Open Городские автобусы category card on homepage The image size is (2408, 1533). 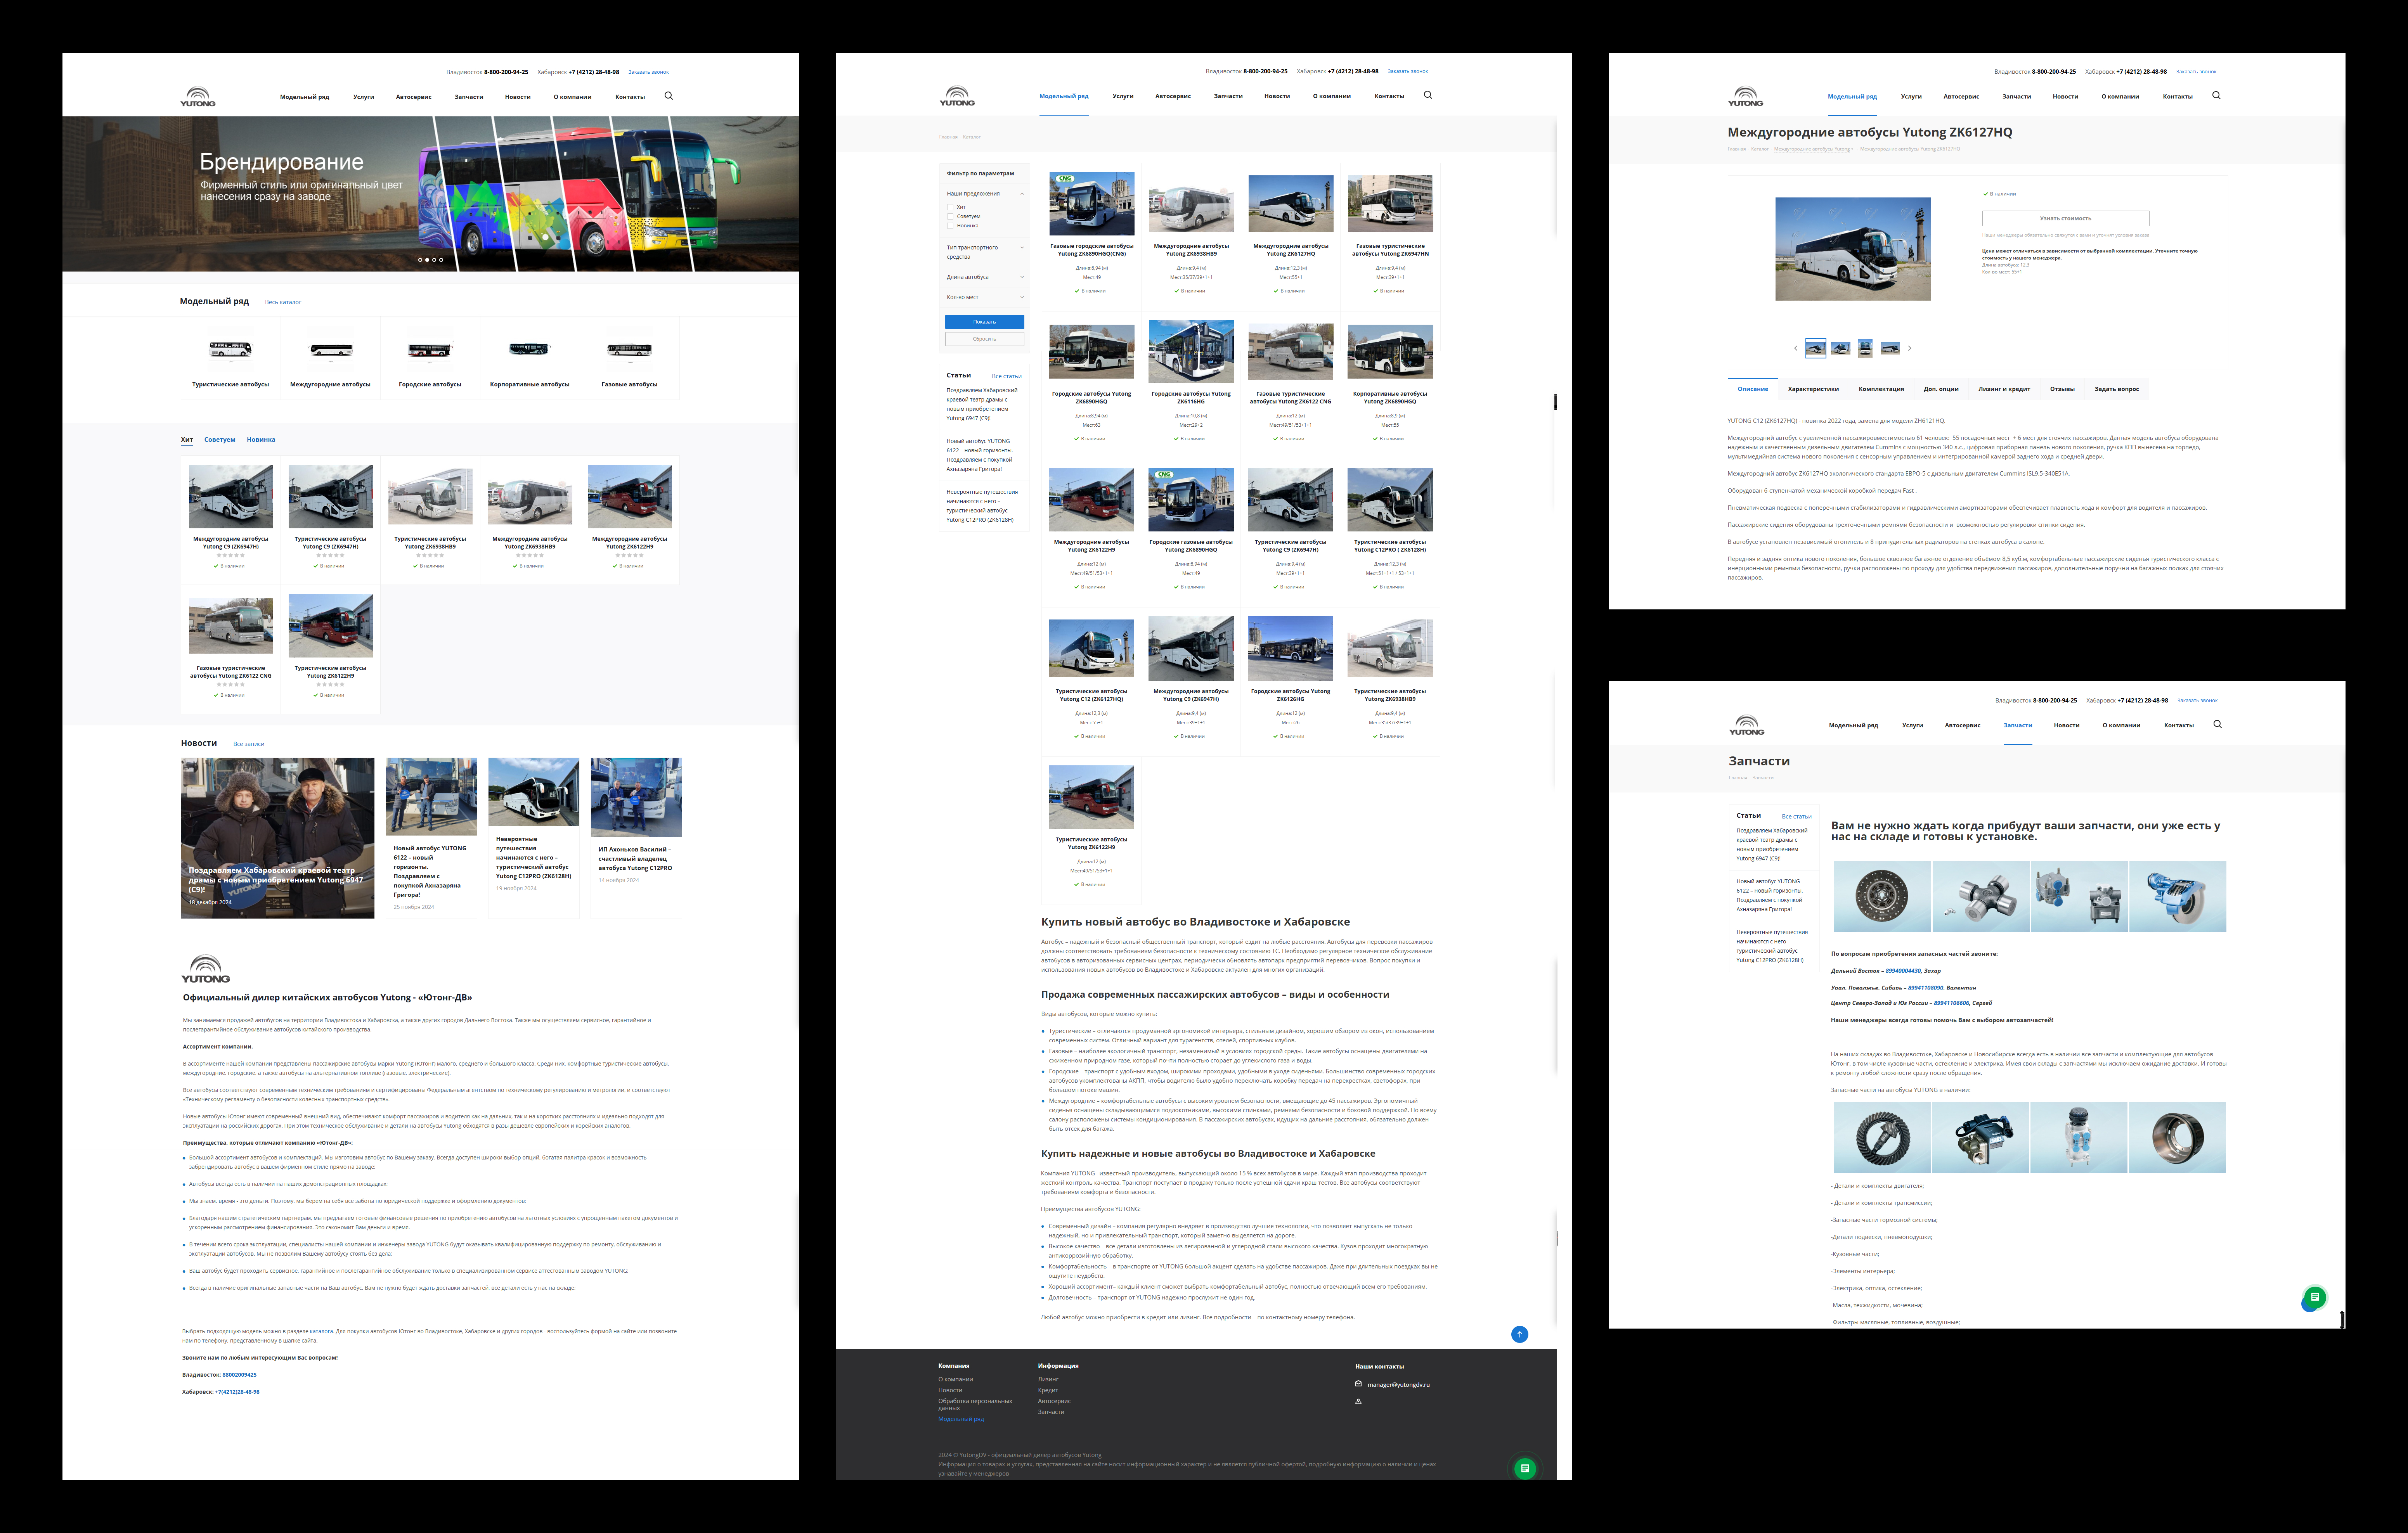430,359
